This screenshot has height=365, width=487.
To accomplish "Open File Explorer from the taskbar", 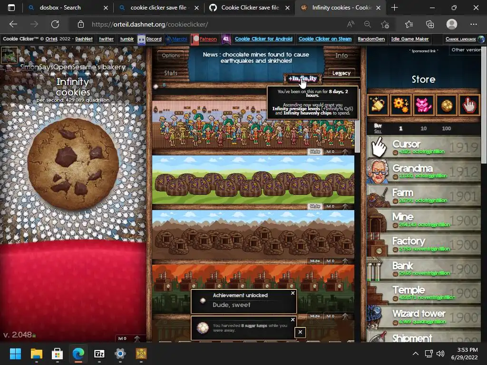I will point(36,354).
